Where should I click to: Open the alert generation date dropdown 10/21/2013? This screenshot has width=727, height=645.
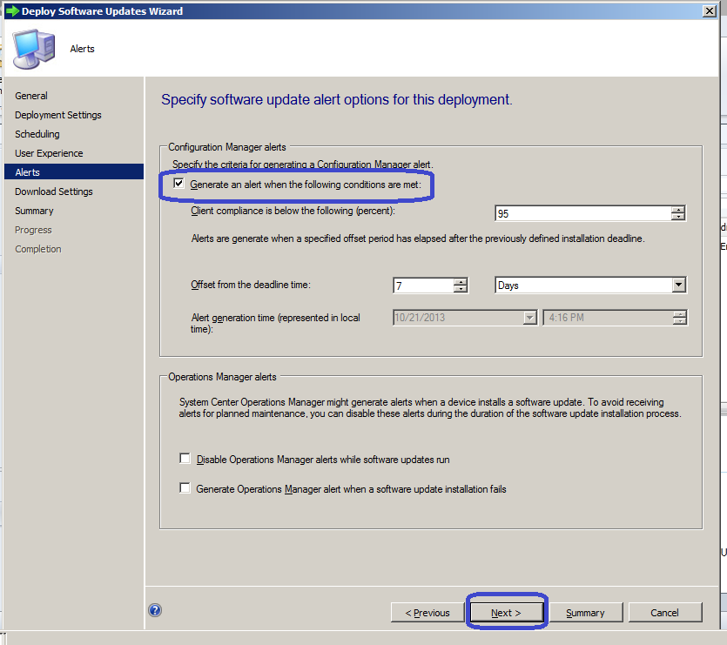pyautogui.click(x=529, y=318)
